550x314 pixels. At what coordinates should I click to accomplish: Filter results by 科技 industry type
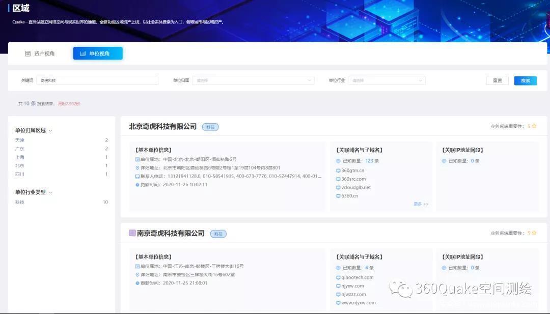click(x=20, y=202)
